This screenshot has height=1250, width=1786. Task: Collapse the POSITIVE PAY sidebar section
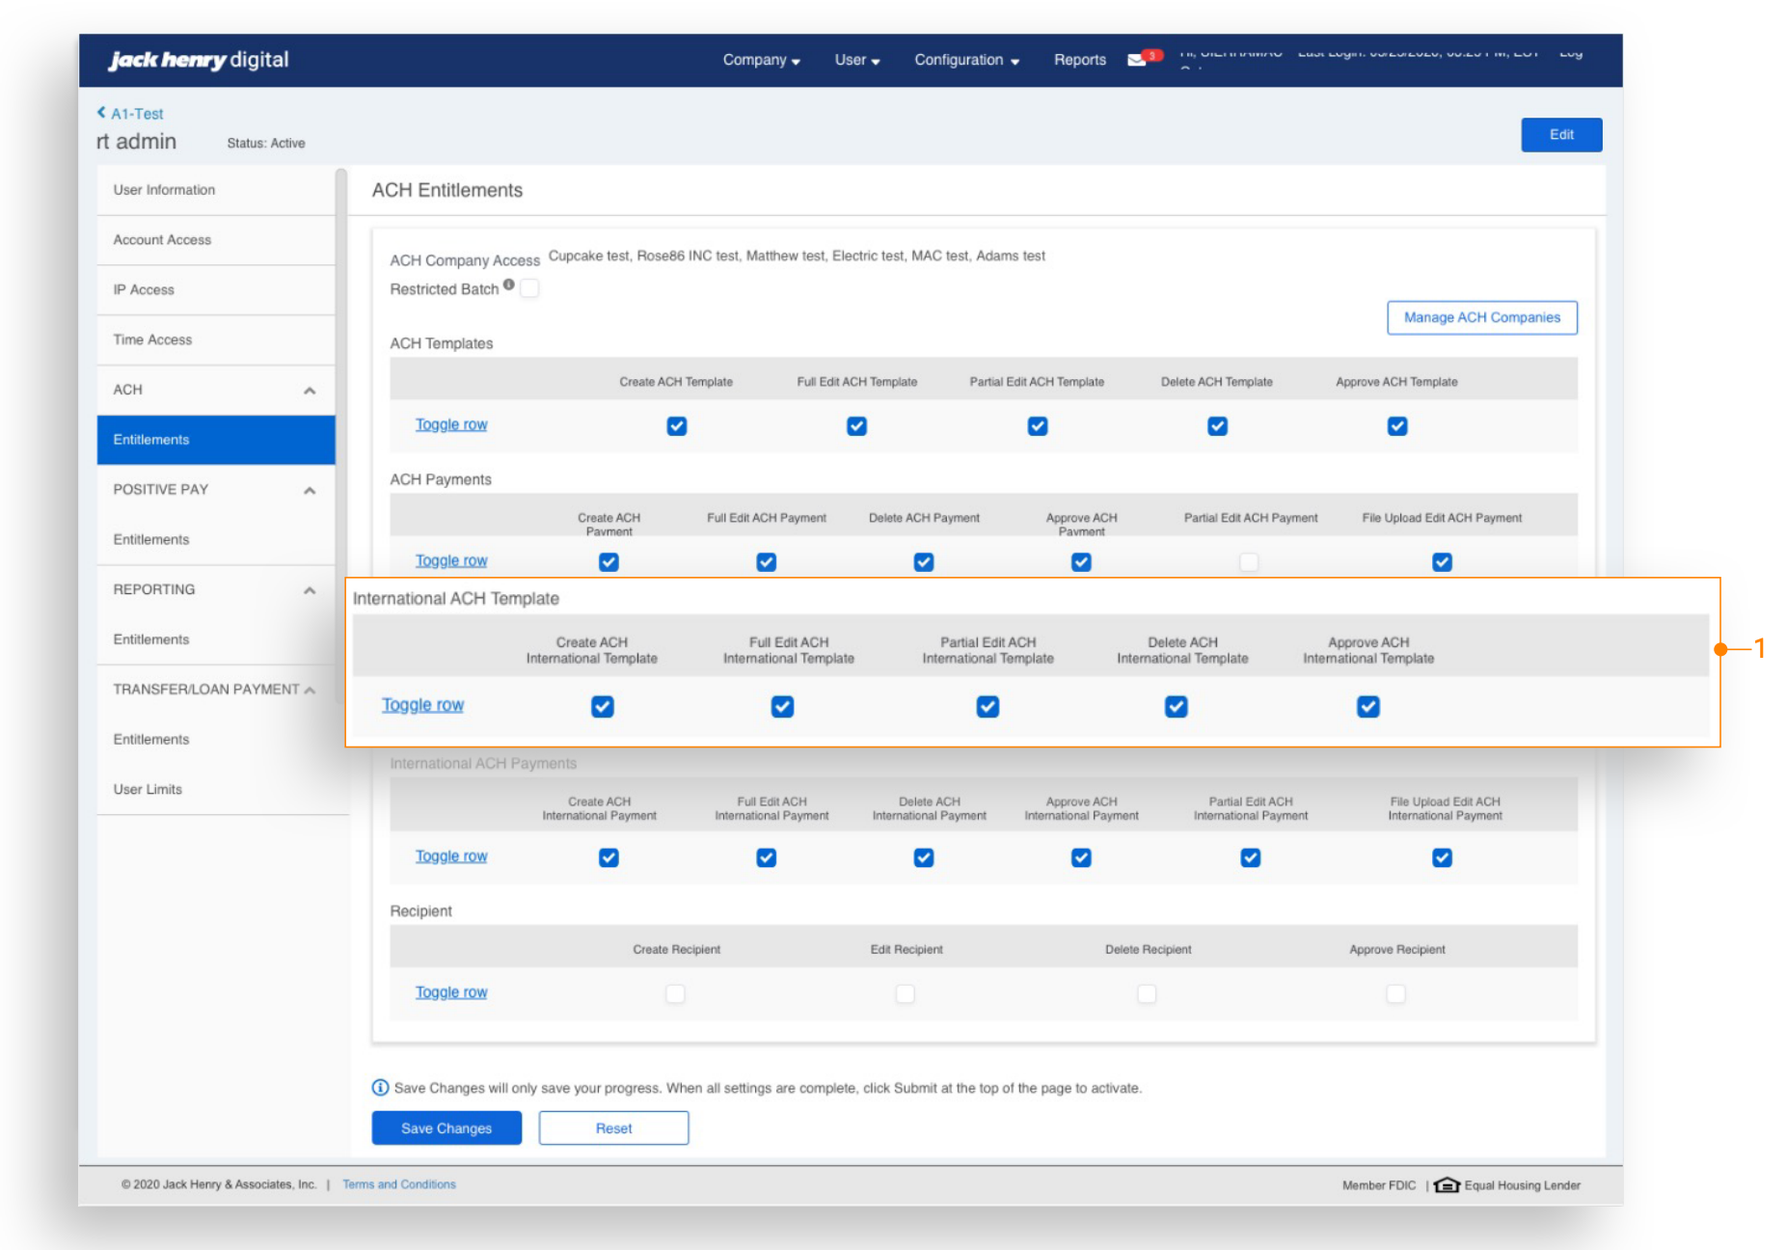pos(310,490)
